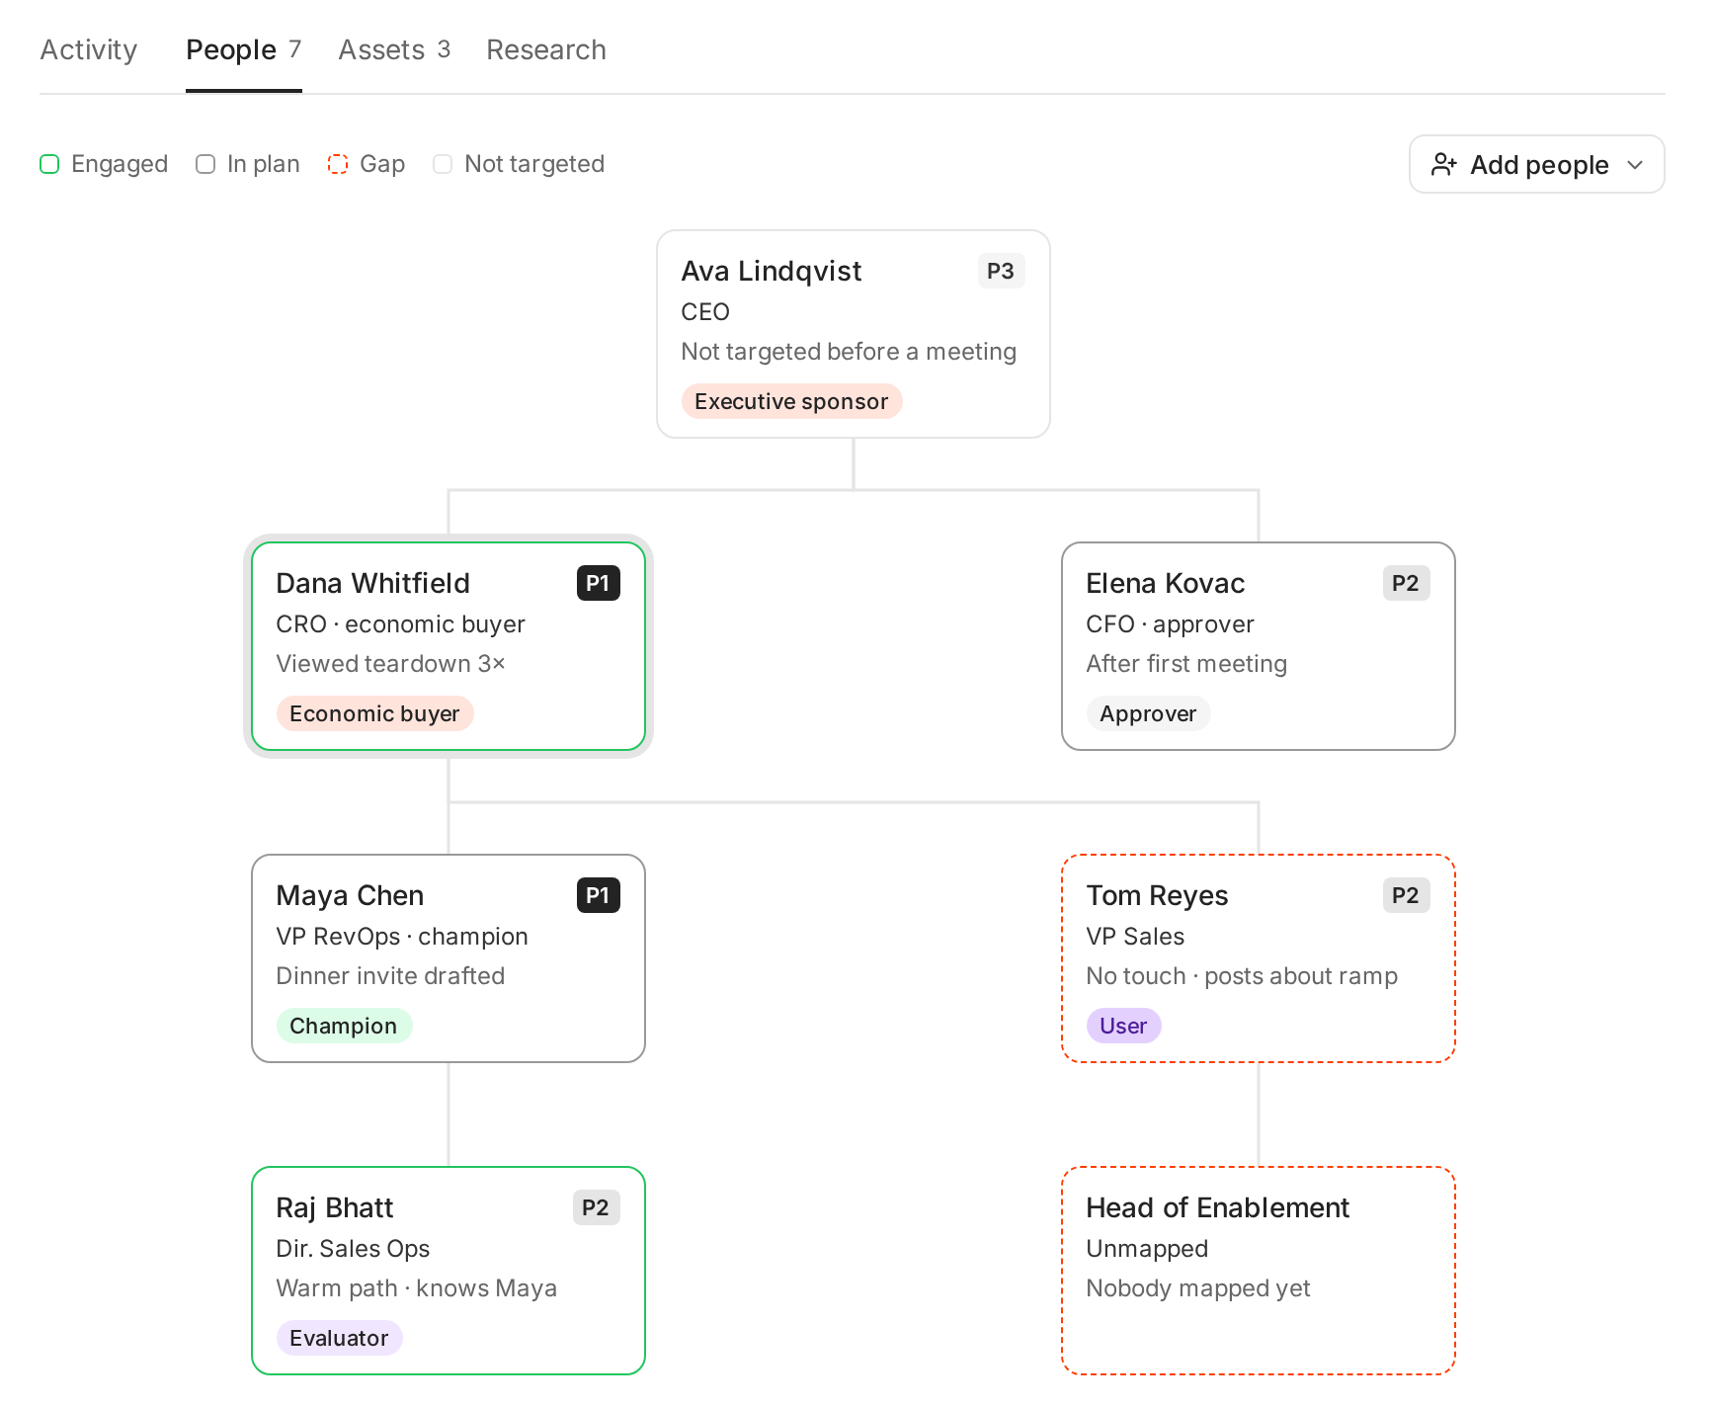
Task: Click the Raj Bhatt name
Action: click(x=334, y=1208)
